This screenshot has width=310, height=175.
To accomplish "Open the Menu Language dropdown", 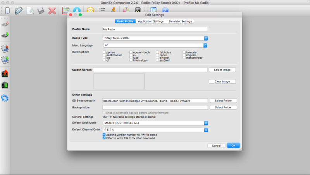I will pyautogui.click(x=155, y=45).
